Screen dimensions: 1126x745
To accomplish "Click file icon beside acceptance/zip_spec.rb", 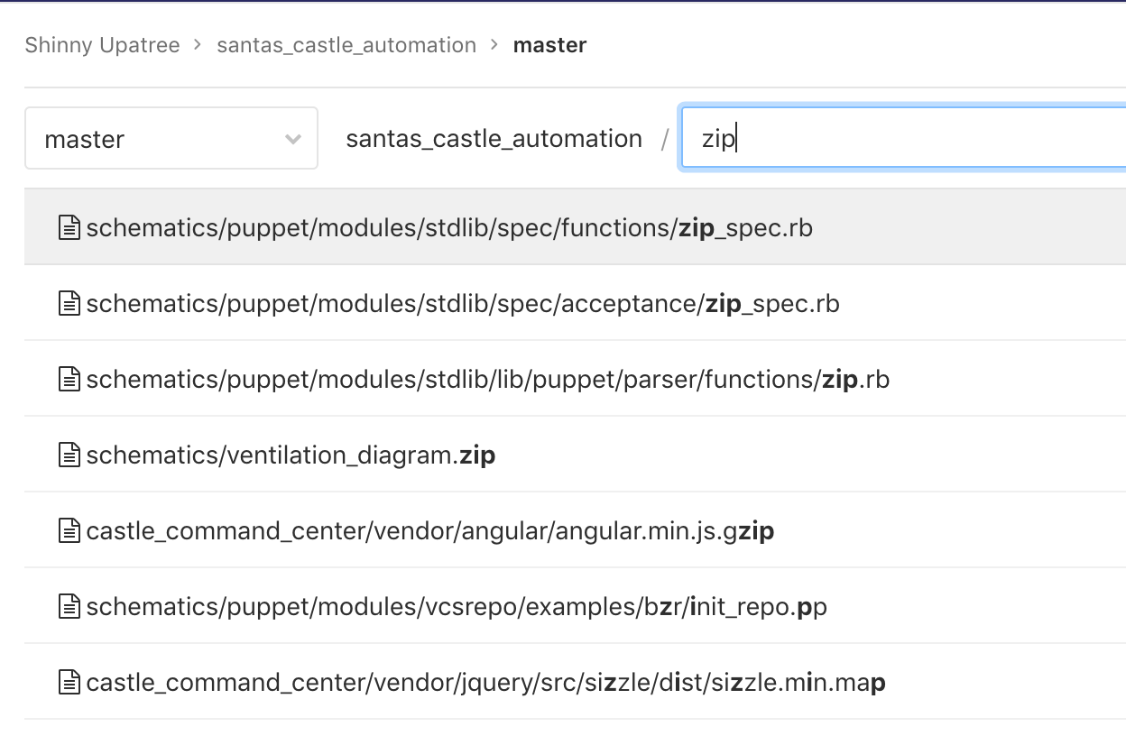I will click(69, 304).
